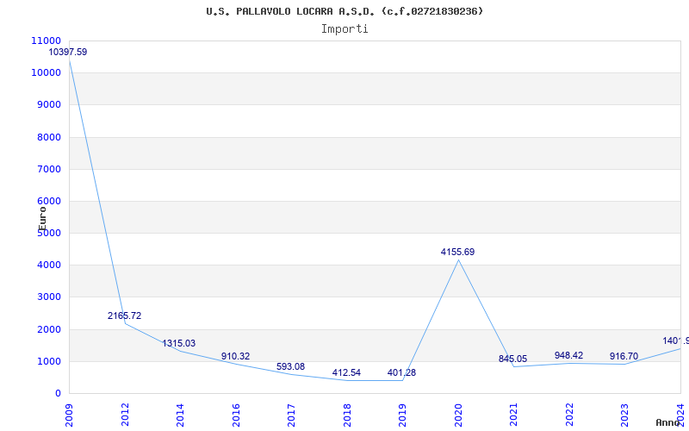This screenshot has width=689, height=431.
Task: Click the 2000 y-axis value
Action: pos(48,329)
